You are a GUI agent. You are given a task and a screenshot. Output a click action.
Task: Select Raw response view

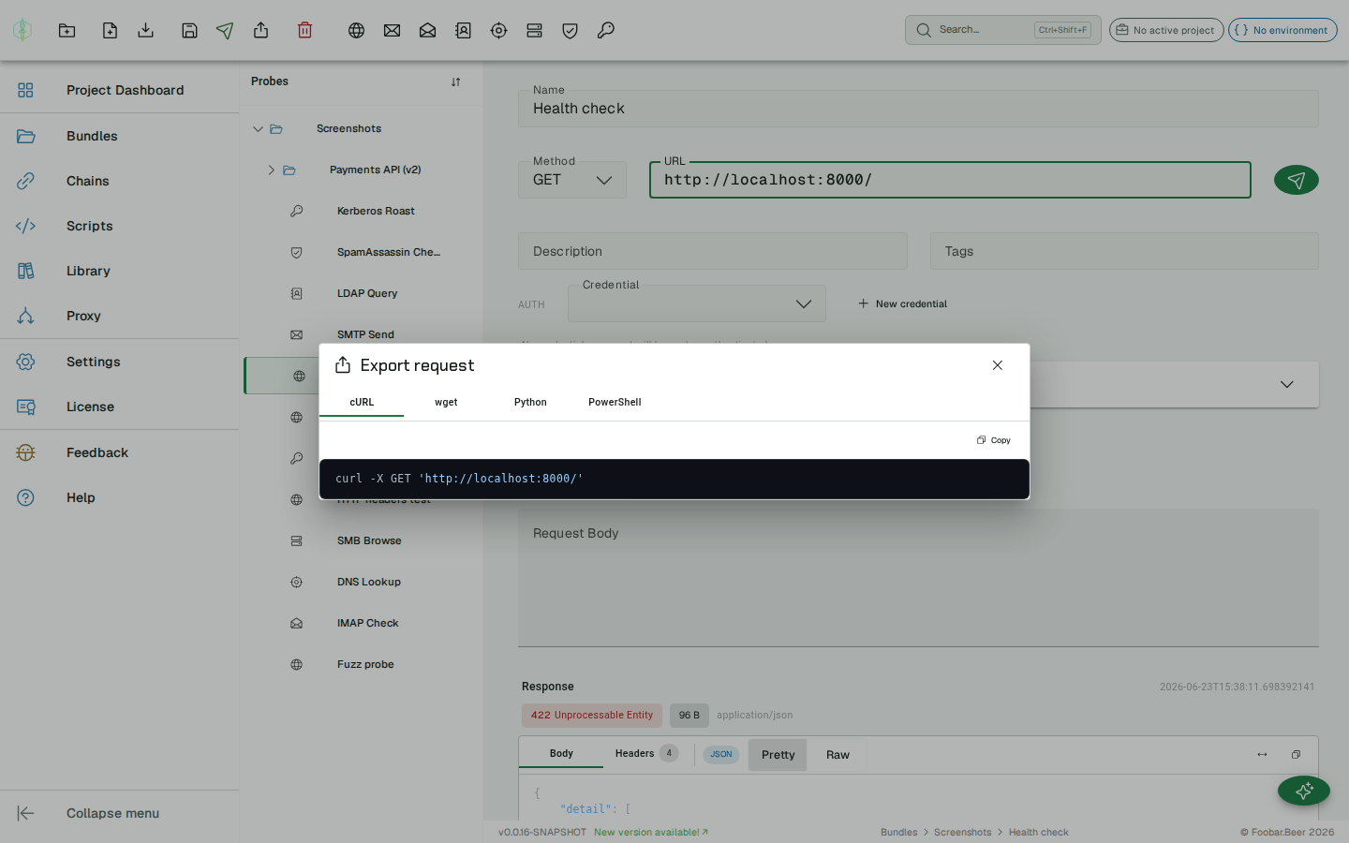click(x=838, y=754)
